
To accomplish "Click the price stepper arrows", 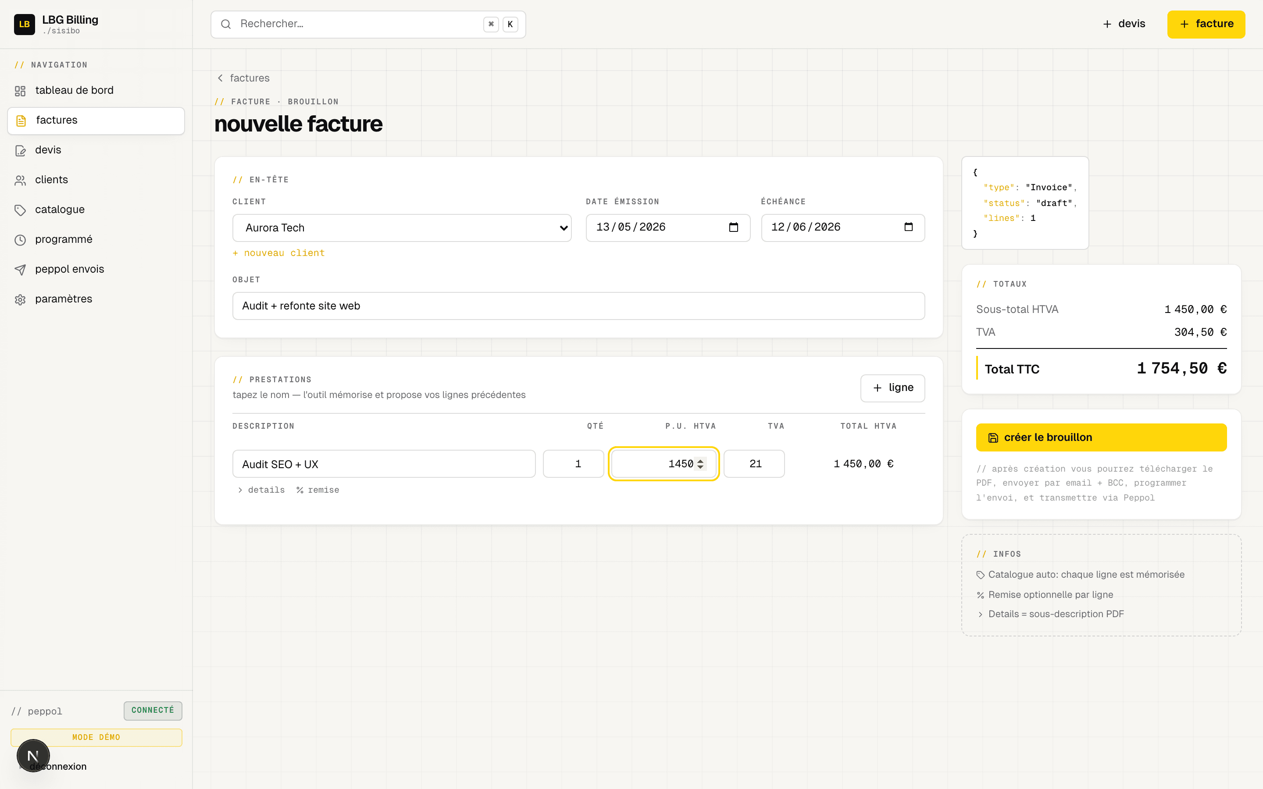I will pyautogui.click(x=700, y=464).
